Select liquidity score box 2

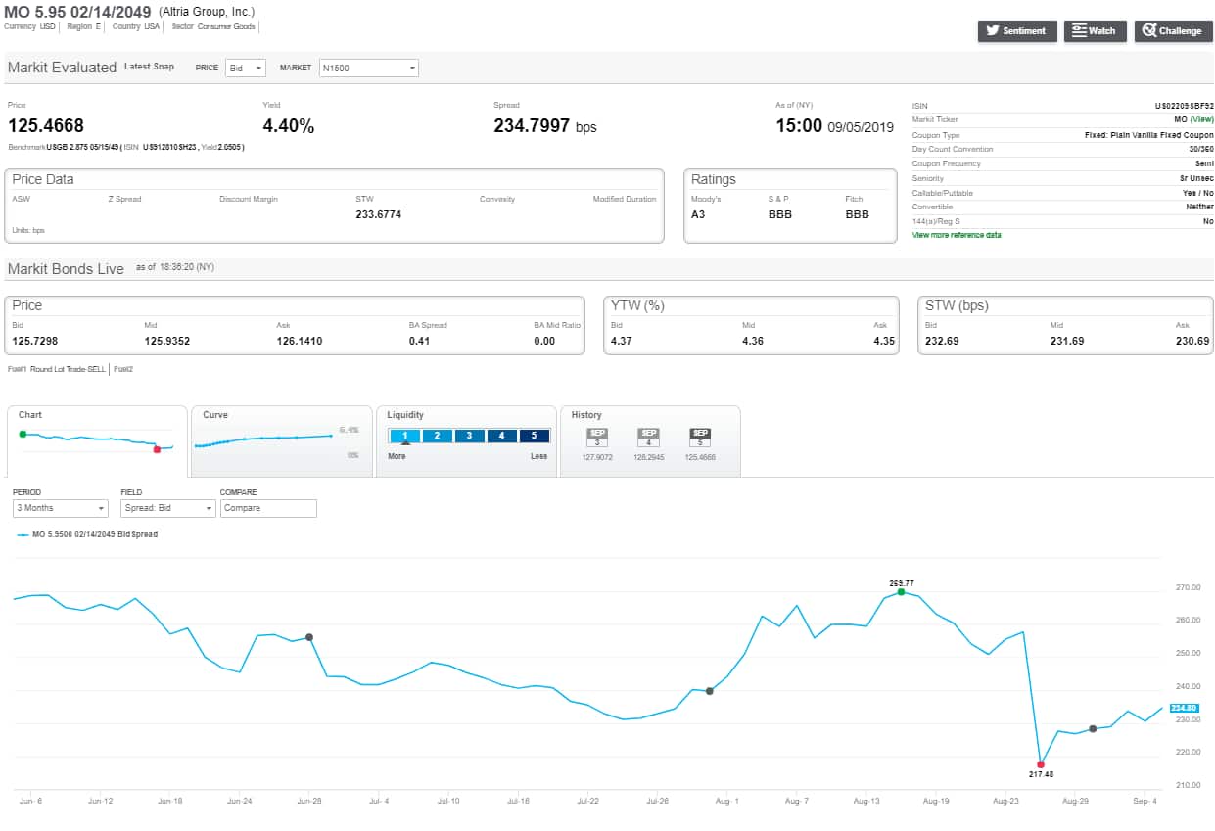[x=437, y=436]
